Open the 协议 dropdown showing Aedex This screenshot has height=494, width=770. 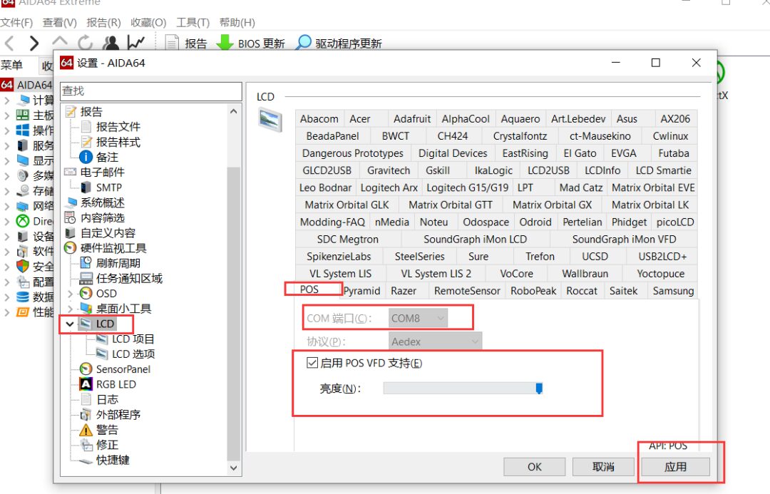(435, 341)
